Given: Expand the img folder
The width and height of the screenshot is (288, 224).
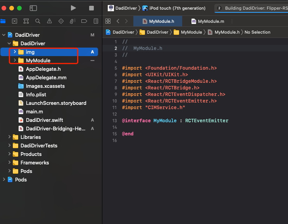Looking at the screenshot, I should (15, 52).
